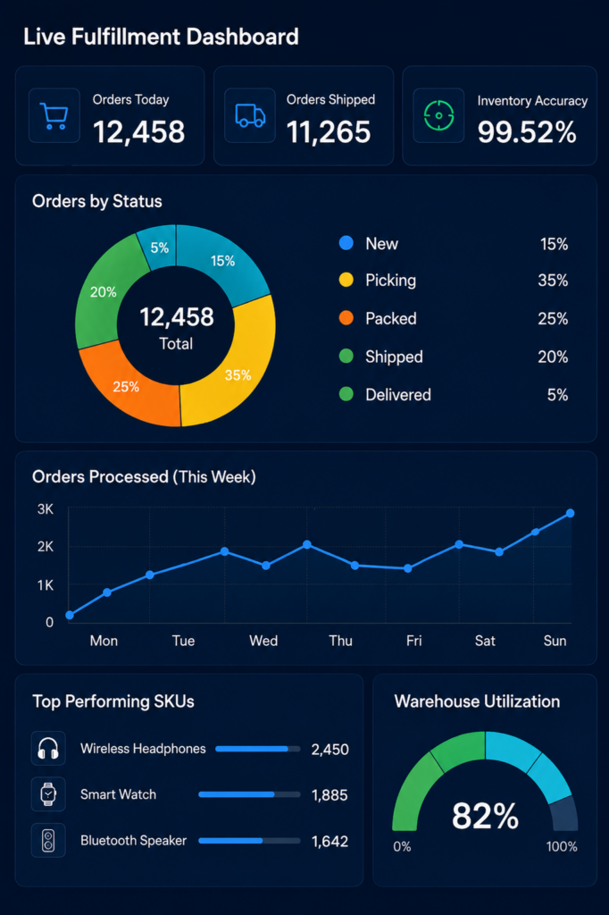Click the Bluetooth Speaker progress bar
609x915 pixels.
tap(250, 840)
